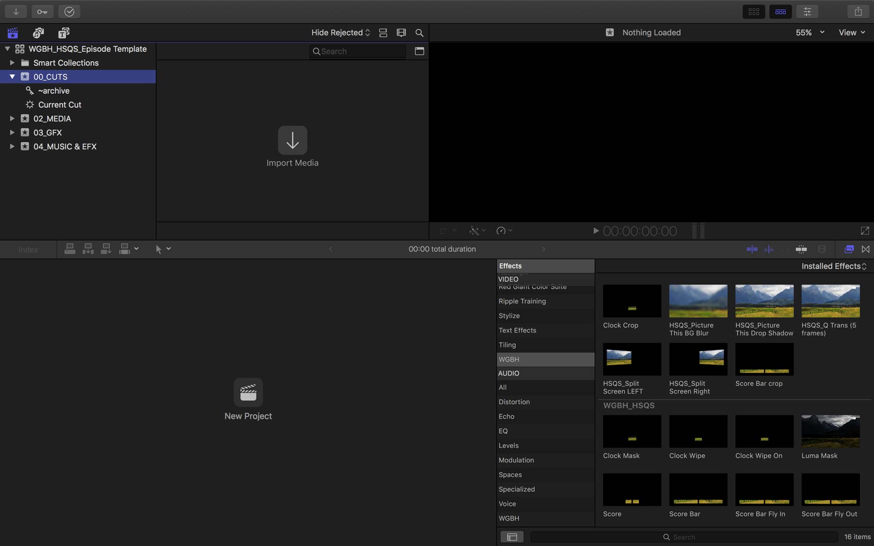Collapse the WGBH_HSQS_Episode Template library
Image resolution: width=874 pixels, height=546 pixels.
(x=7, y=49)
